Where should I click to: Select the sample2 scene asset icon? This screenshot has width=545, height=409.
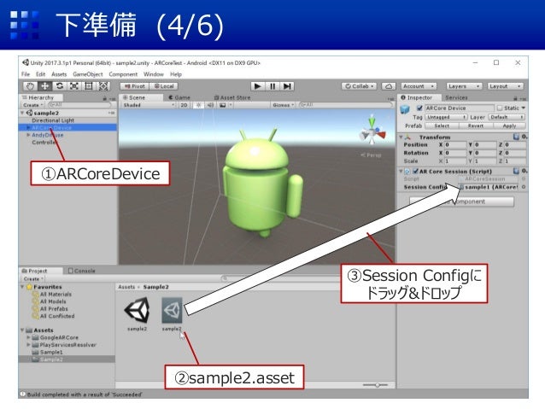[x=138, y=310]
